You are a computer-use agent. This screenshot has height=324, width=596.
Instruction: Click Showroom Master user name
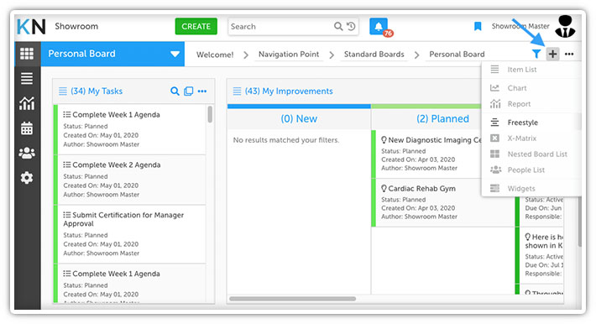[520, 26]
